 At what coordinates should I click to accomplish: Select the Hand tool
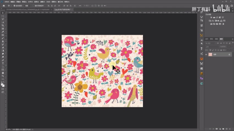(3, 73)
